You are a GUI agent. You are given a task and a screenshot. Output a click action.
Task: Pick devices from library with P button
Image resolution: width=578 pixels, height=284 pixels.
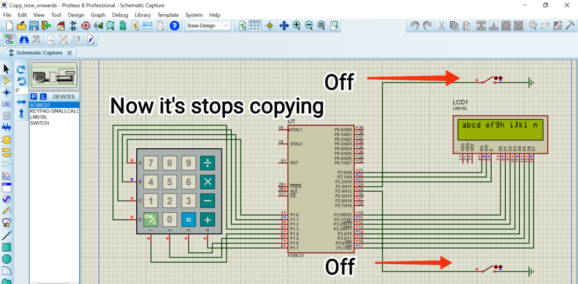(x=34, y=97)
